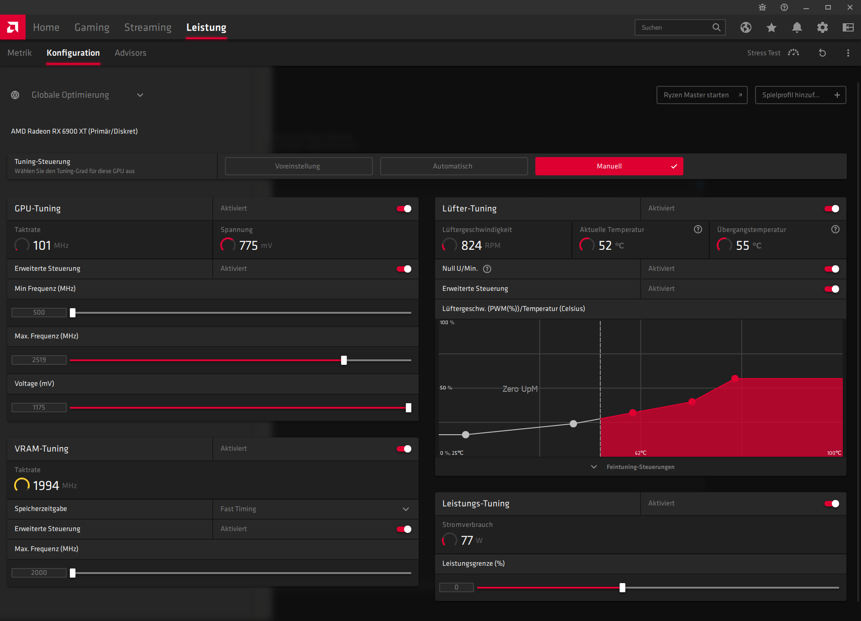Viewport: 861px width, 621px height.
Task: Open the three-dot more options menu
Action: (848, 53)
